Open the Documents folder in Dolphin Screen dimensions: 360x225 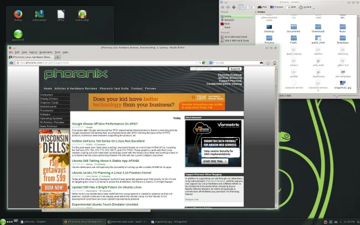(x=294, y=28)
